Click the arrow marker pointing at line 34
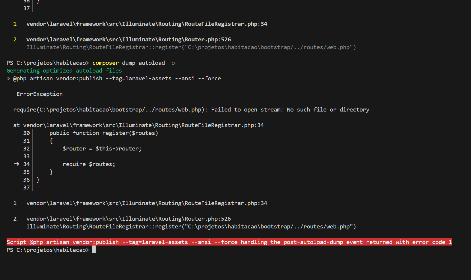This screenshot has height=280, width=471. tap(16, 164)
